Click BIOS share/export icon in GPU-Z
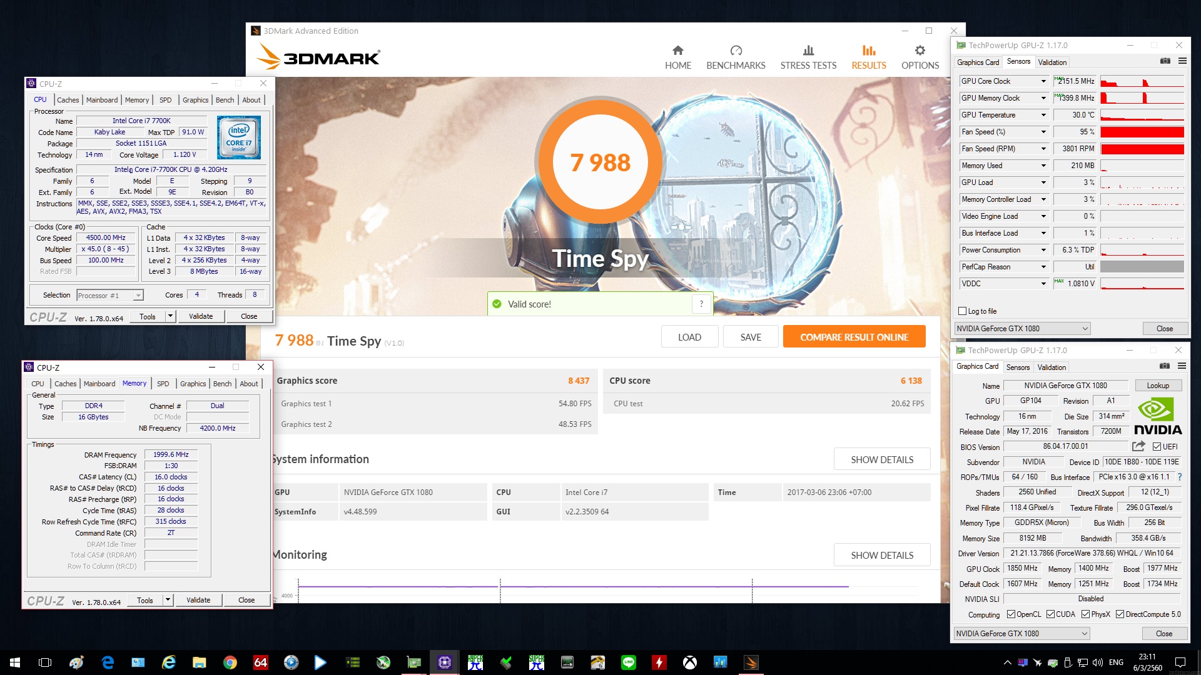1201x675 pixels. (1138, 446)
